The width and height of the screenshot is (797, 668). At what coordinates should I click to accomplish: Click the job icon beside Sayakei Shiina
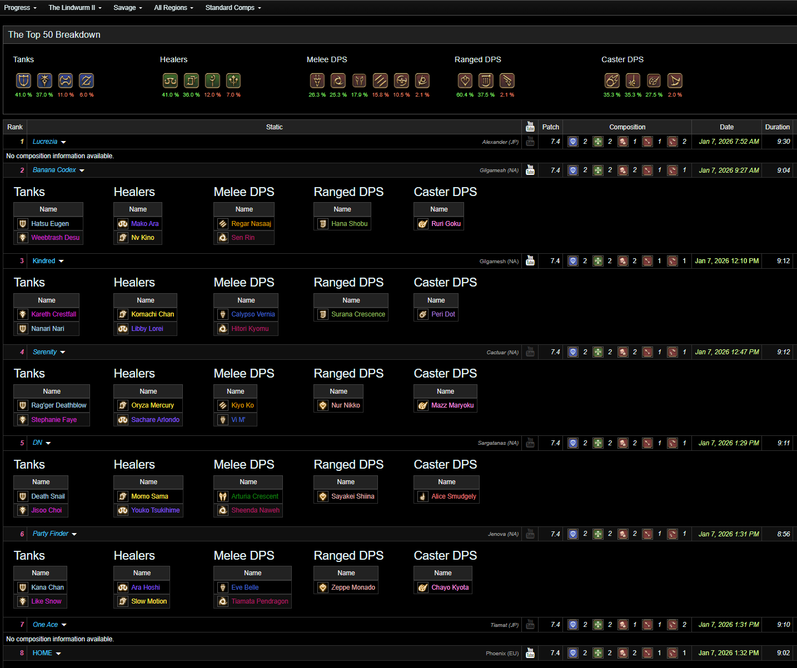[x=323, y=496]
